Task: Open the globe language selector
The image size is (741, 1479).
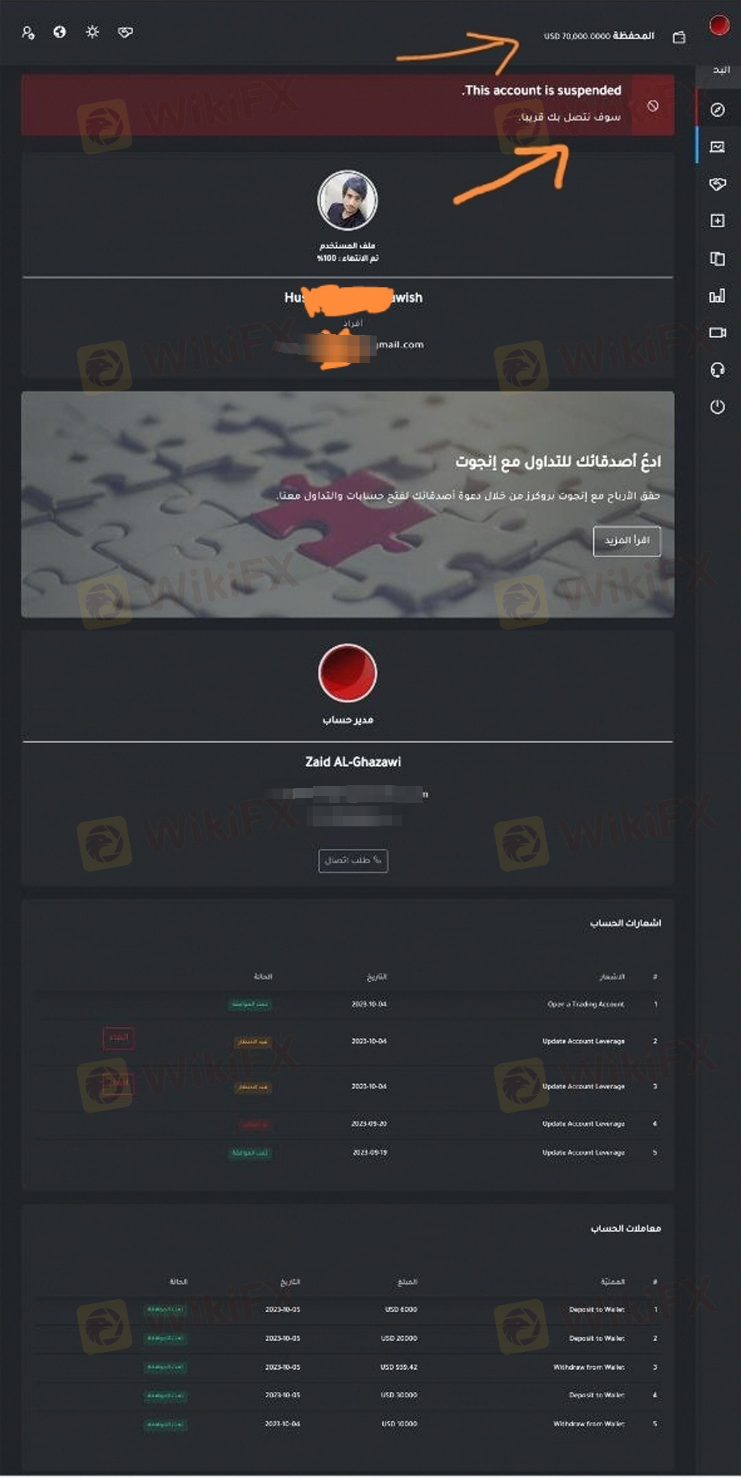Action: tap(60, 32)
